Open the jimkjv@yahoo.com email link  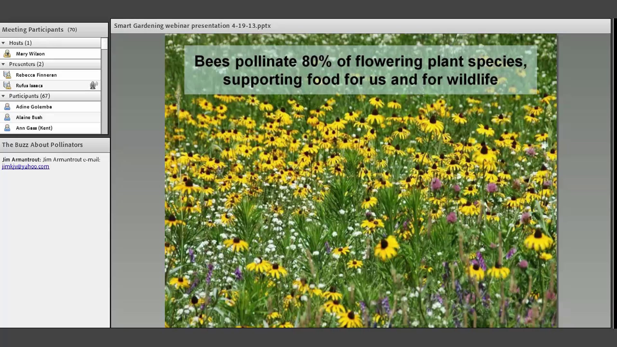coord(26,166)
